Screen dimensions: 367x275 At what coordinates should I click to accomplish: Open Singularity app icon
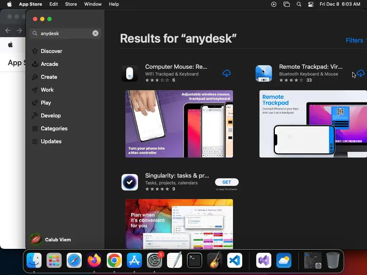point(130,182)
